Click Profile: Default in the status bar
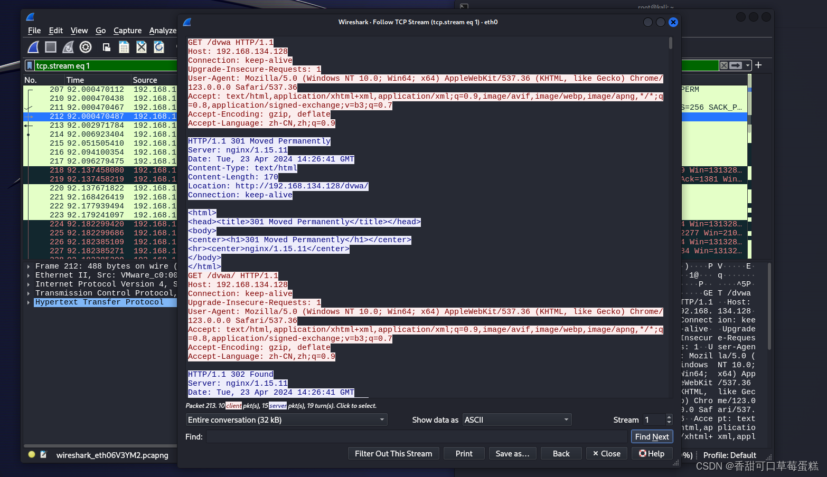The height and width of the screenshot is (477, 827). (x=730, y=455)
